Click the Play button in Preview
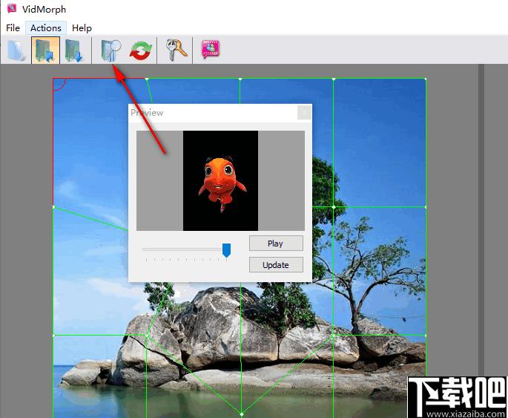 [x=276, y=244]
